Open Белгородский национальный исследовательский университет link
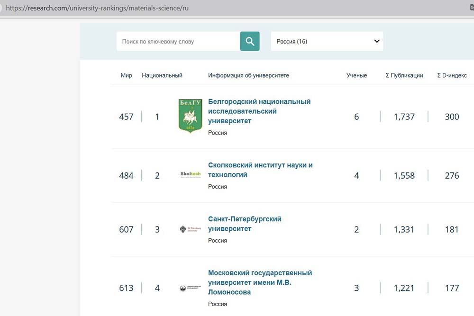This screenshot has width=474, height=316. 259,111
